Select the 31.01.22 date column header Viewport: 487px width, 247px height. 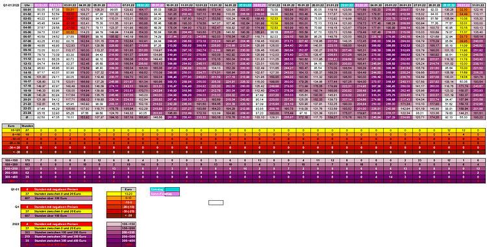coord(479,6)
